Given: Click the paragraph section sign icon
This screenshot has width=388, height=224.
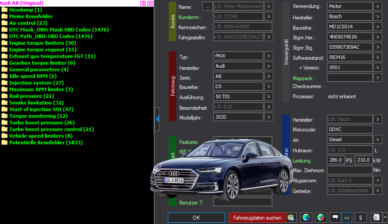Looking at the screenshot, I should coord(361,217).
